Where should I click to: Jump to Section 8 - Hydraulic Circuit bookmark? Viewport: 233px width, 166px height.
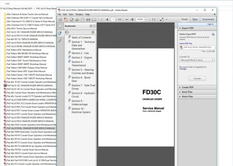coord(83,95)
